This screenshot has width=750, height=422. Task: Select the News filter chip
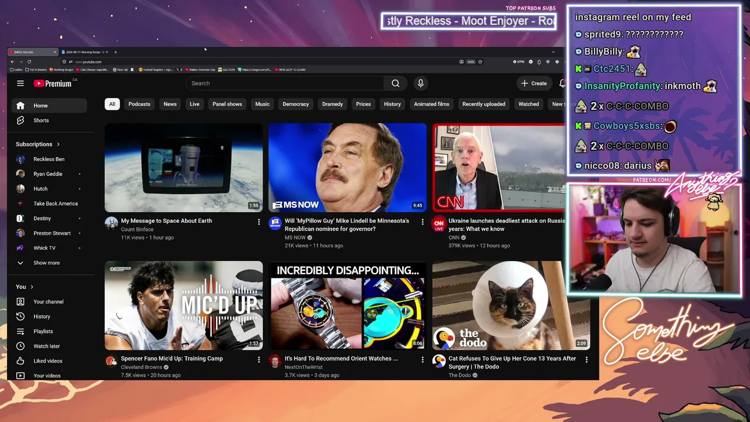point(170,104)
